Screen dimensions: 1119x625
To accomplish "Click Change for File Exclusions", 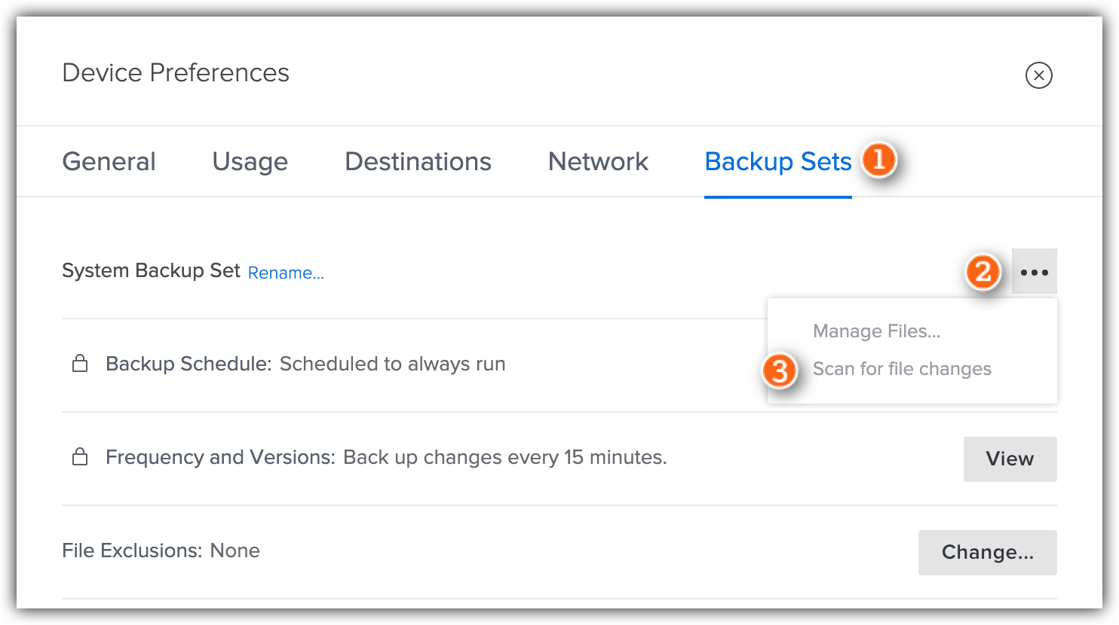I will click(987, 552).
